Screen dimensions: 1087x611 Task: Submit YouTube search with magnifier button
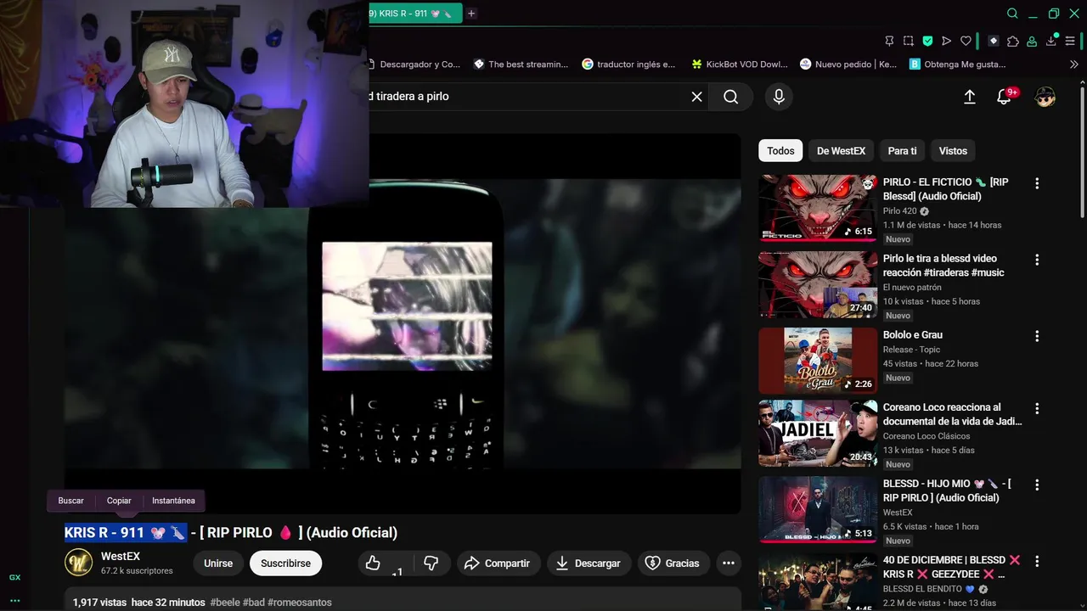tap(731, 97)
